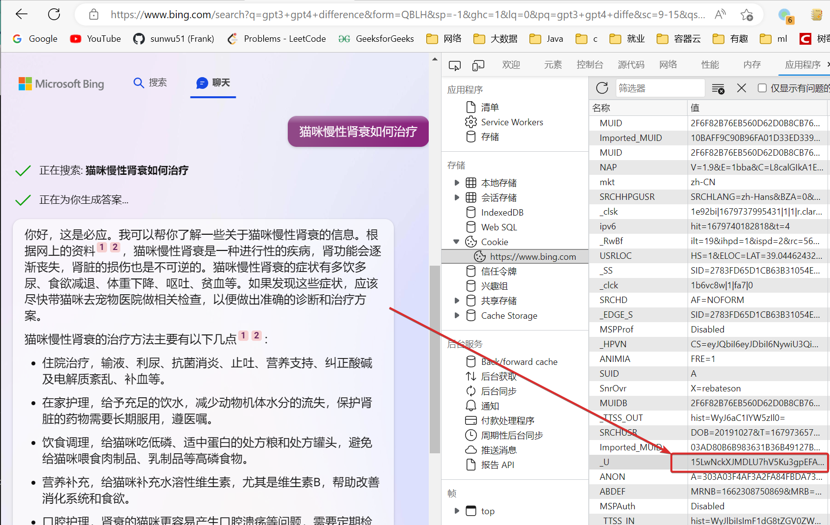Open the browser profile avatar icon
This screenshot has width=830, height=525.
(x=786, y=15)
